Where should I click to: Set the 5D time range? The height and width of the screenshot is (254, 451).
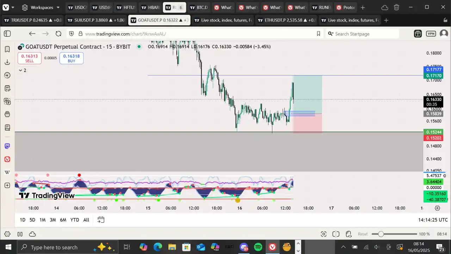tap(32, 220)
